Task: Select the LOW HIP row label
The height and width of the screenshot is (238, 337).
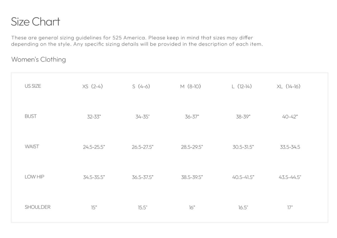Action: 35,177
